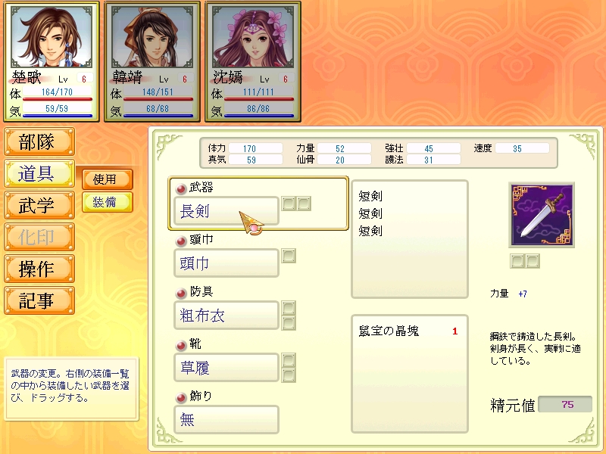Click the socket slot beside 頭巾
Image resolution: width=606 pixels, height=454 pixels.
(289, 256)
